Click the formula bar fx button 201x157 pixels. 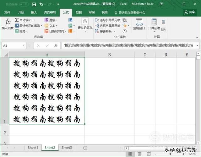pyautogui.click(x=56, y=46)
